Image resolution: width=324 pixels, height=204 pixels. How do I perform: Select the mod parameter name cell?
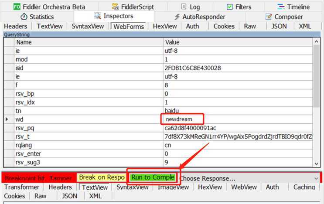(89, 59)
